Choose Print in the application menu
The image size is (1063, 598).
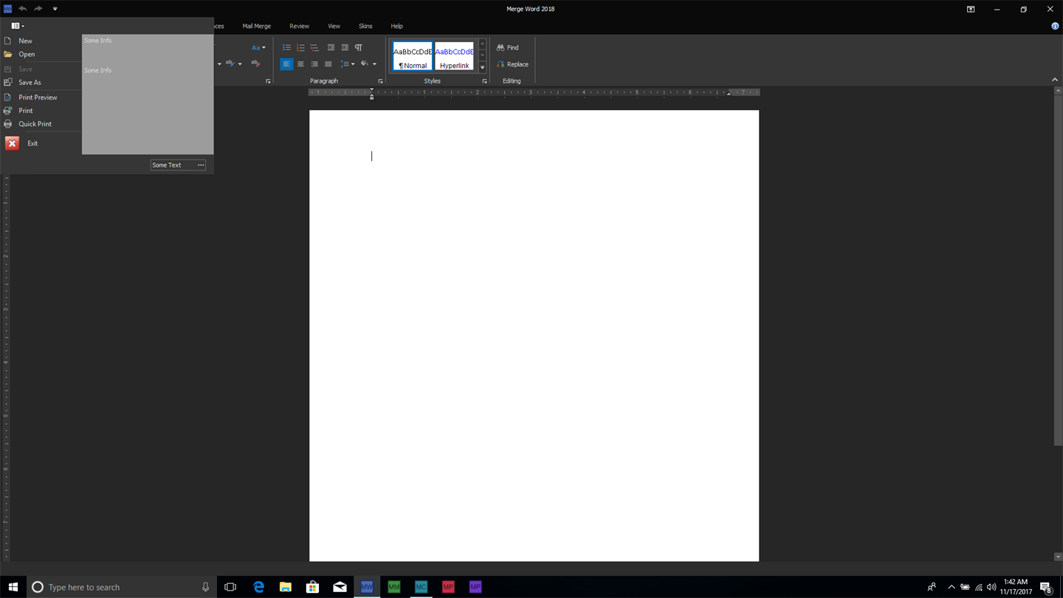[x=41, y=111]
